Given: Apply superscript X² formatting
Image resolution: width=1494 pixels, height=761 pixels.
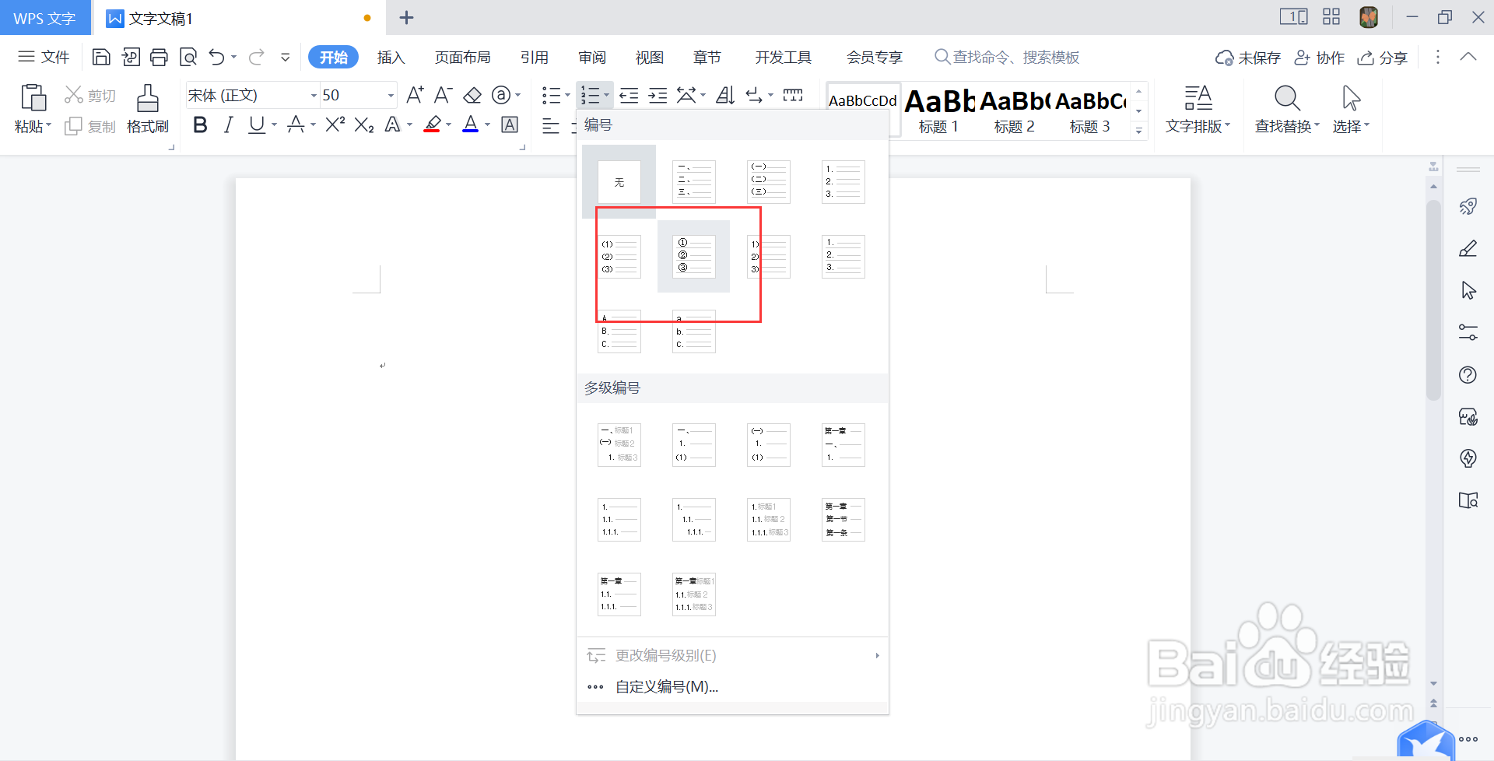Looking at the screenshot, I should (335, 124).
